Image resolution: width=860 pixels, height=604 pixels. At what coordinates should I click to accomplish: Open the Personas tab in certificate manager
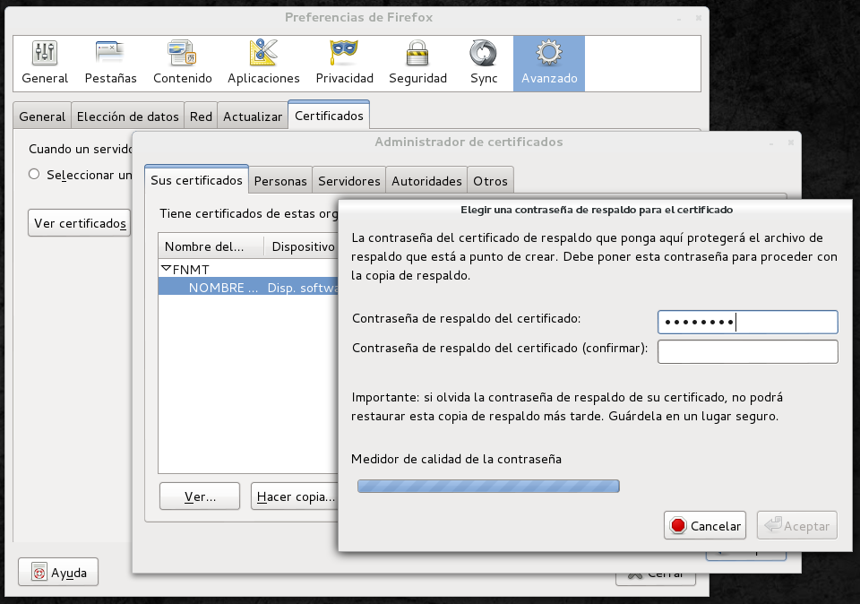point(280,180)
